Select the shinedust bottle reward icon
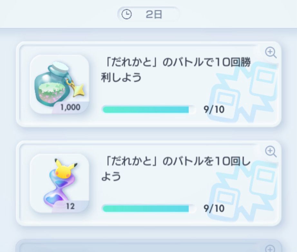This screenshot has height=252, width=297. pyautogui.click(x=60, y=84)
